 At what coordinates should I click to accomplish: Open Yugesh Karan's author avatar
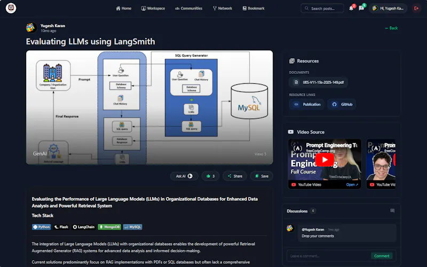31,28
